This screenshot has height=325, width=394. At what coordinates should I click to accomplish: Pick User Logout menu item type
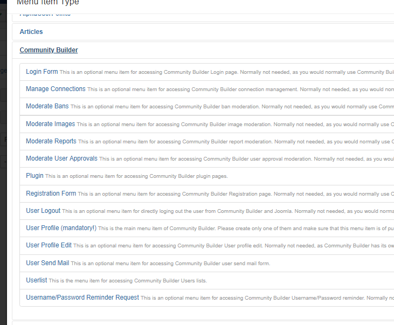pos(43,211)
